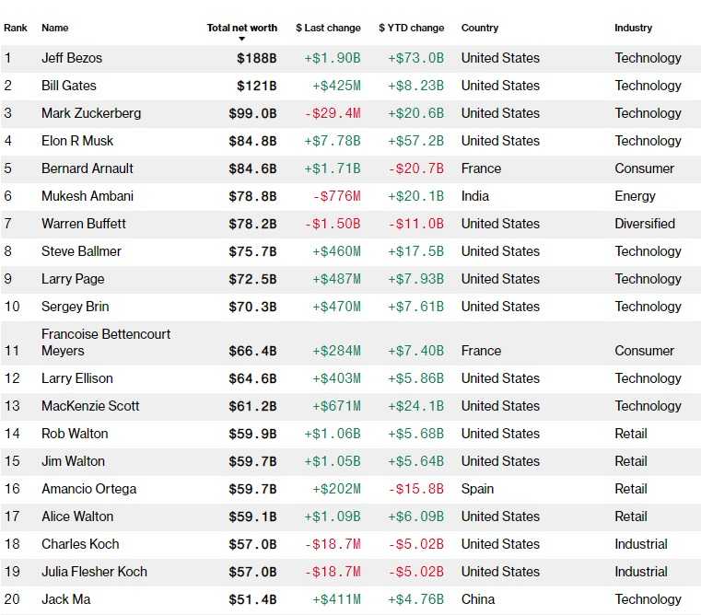Select the Bill Gates name

pyautogui.click(x=69, y=86)
